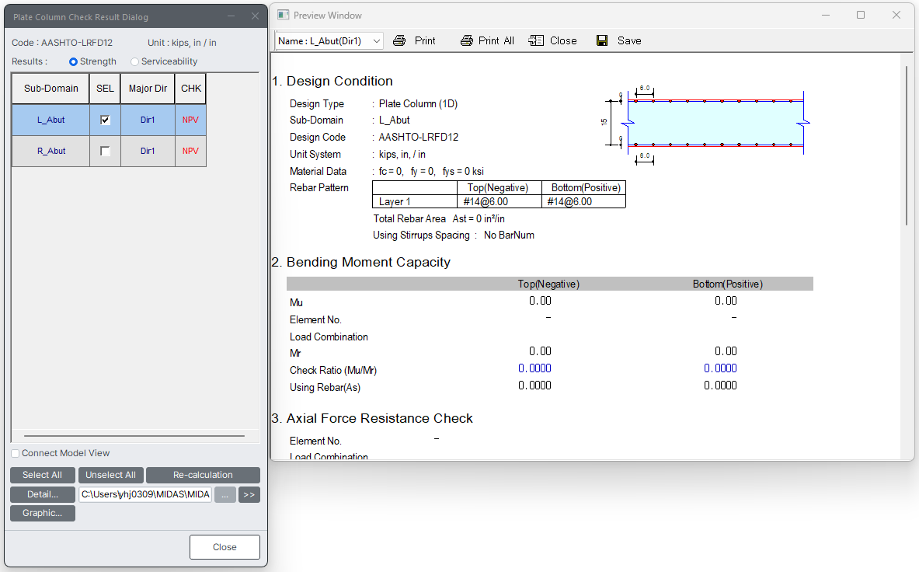Screen dimensions: 919x572
Task: Click the Close text label in toolbar
Action: click(x=563, y=40)
